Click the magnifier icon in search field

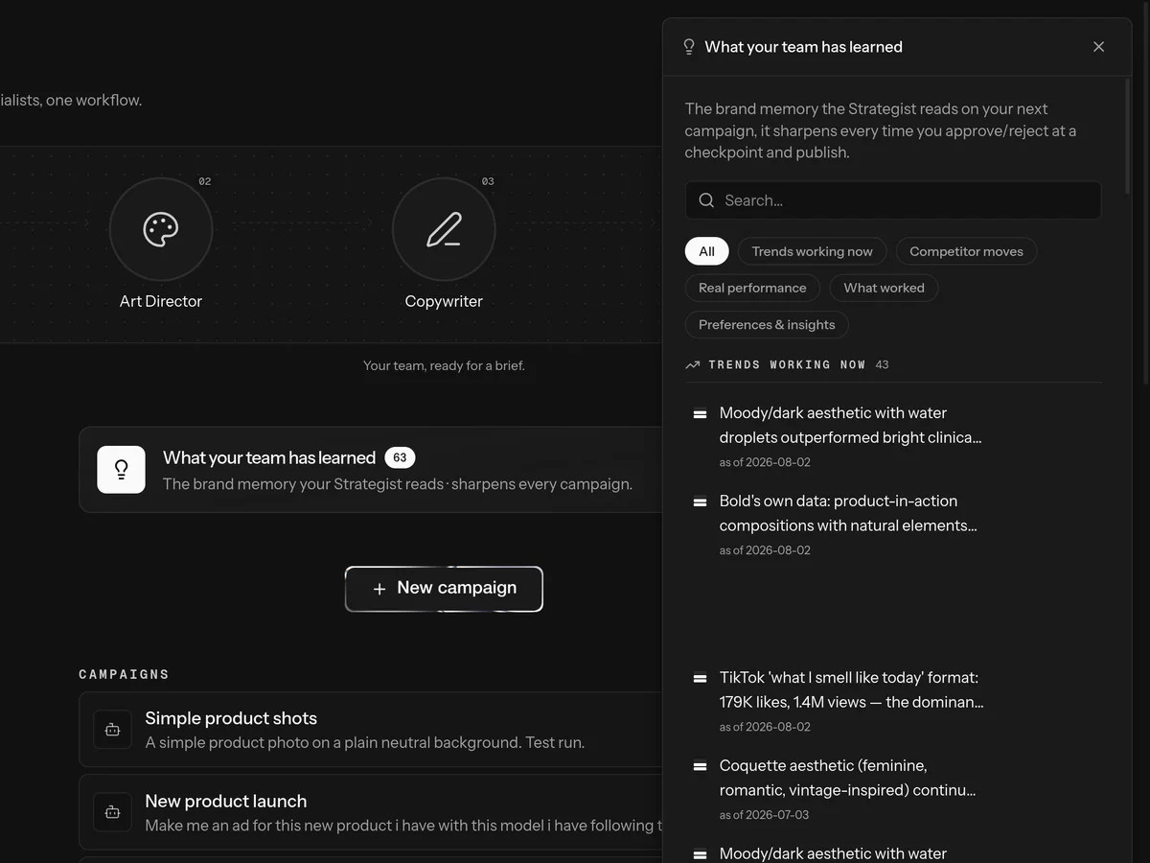pos(706,200)
